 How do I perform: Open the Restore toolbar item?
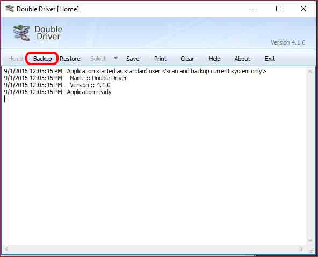[70, 59]
